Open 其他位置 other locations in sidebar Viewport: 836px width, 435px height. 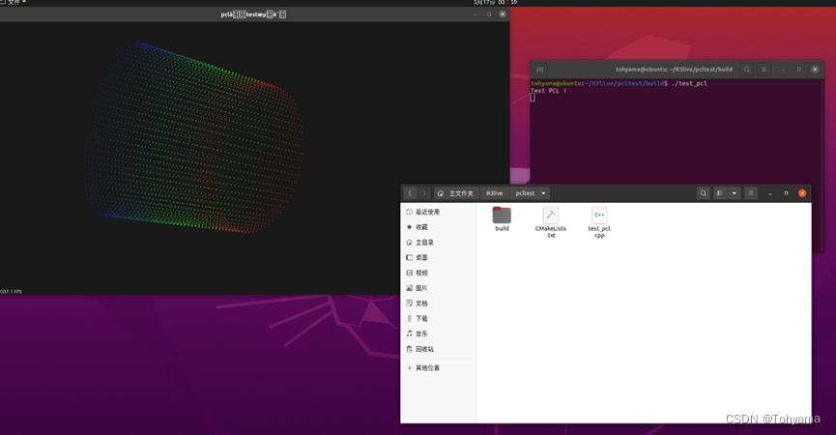click(438, 368)
